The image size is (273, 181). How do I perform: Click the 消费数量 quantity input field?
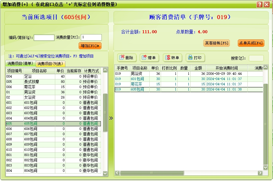tap(91, 38)
